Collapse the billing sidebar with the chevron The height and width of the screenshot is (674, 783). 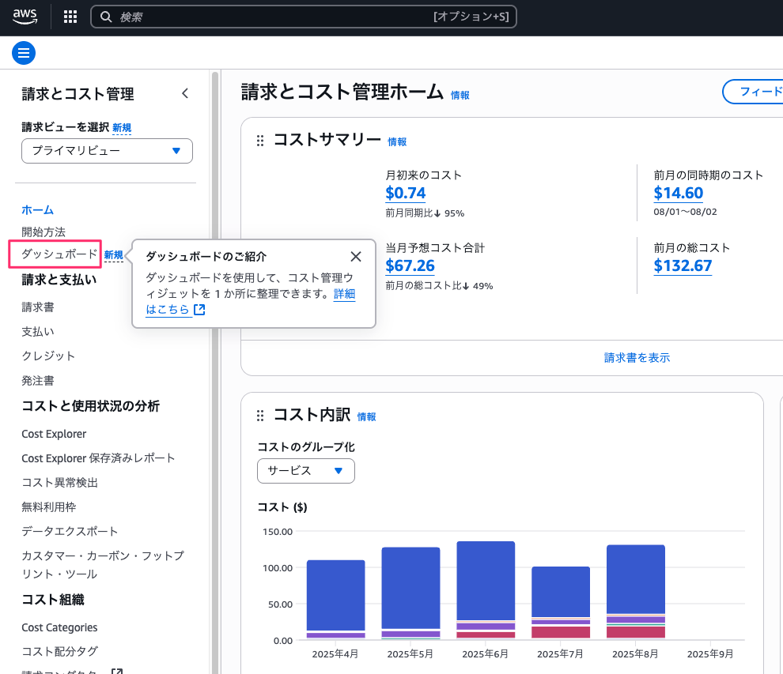[x=185, y=93]
